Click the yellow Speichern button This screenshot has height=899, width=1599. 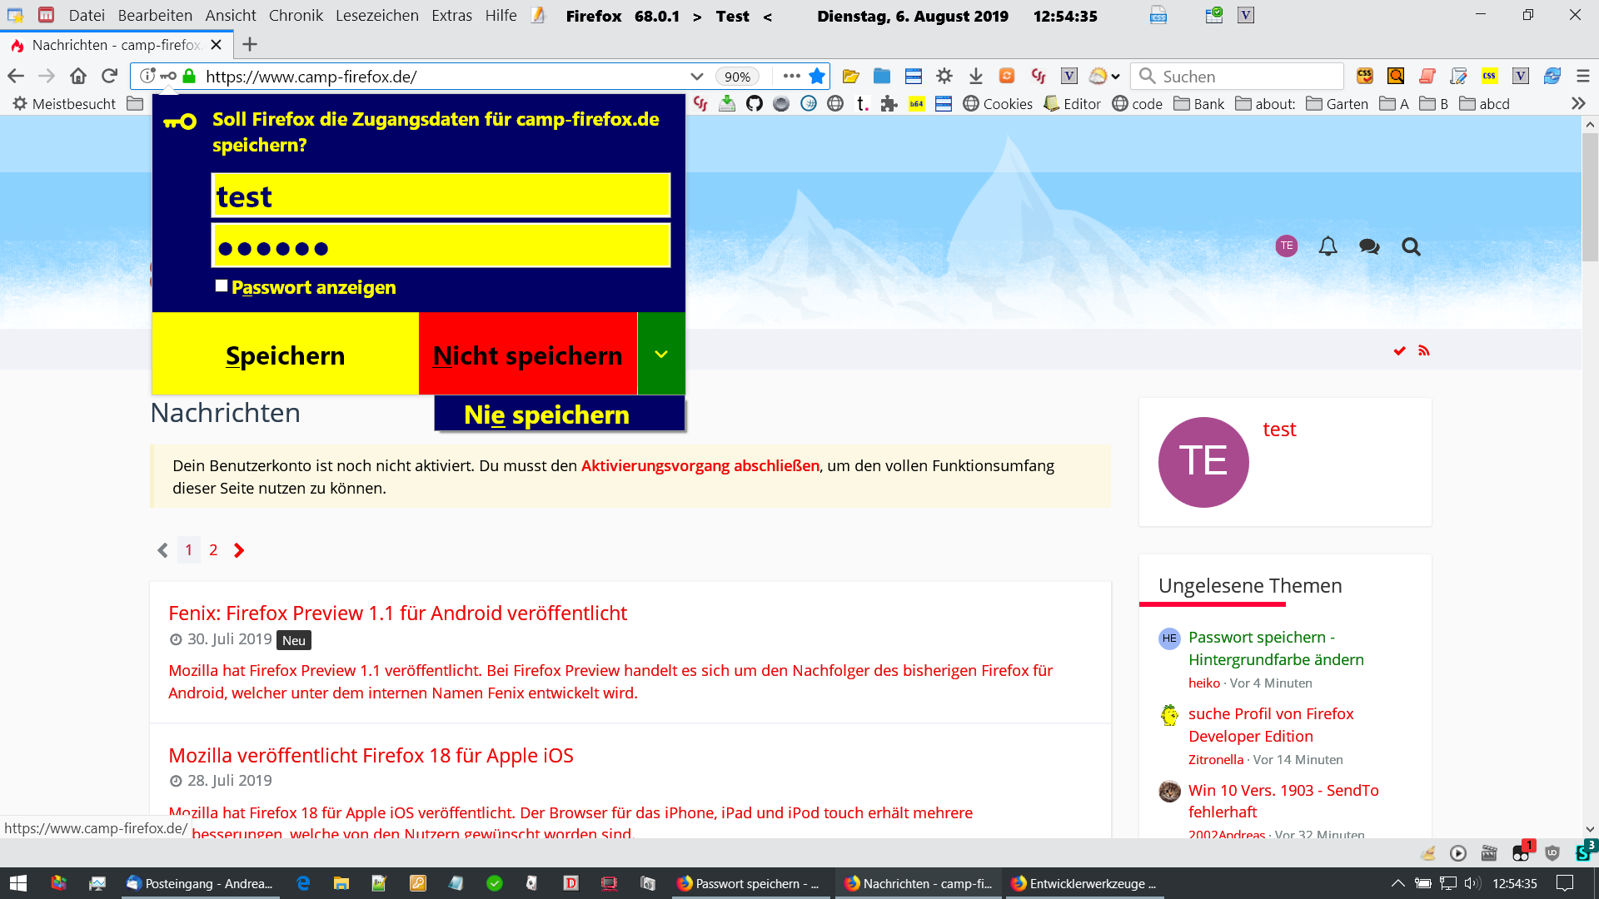pos(285,355)
